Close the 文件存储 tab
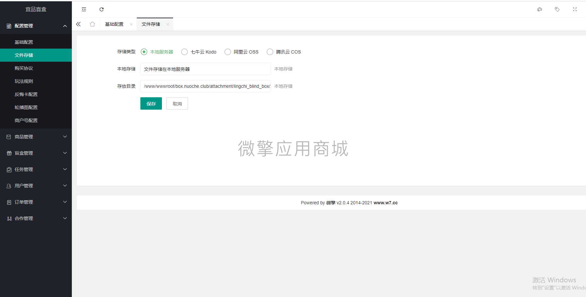 (x=168, y=24)
